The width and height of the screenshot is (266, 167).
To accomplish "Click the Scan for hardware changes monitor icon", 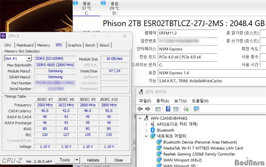I will (196, 109).
